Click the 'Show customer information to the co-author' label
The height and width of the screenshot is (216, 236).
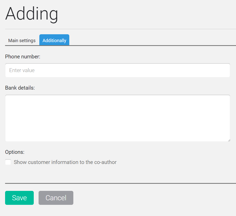(x=65, y=162)
